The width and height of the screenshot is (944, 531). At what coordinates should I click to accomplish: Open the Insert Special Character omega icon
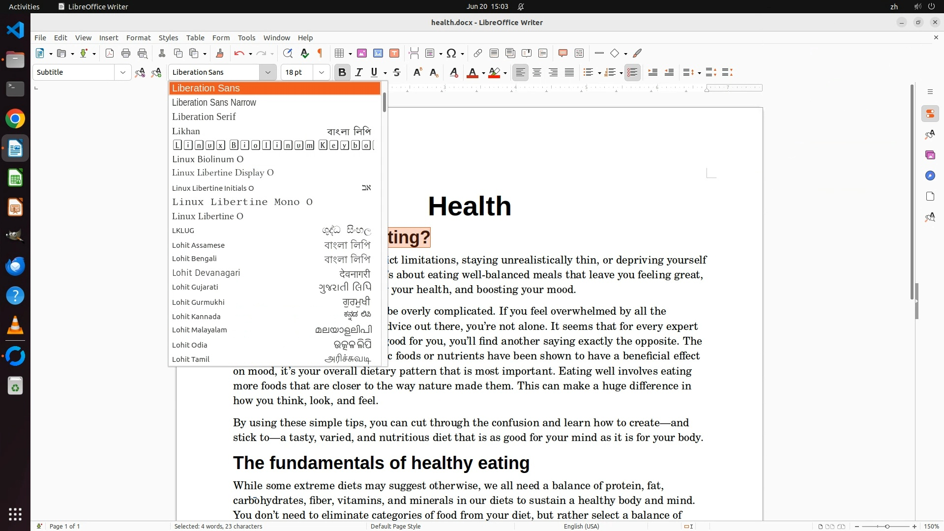click(x=451, y=53)
